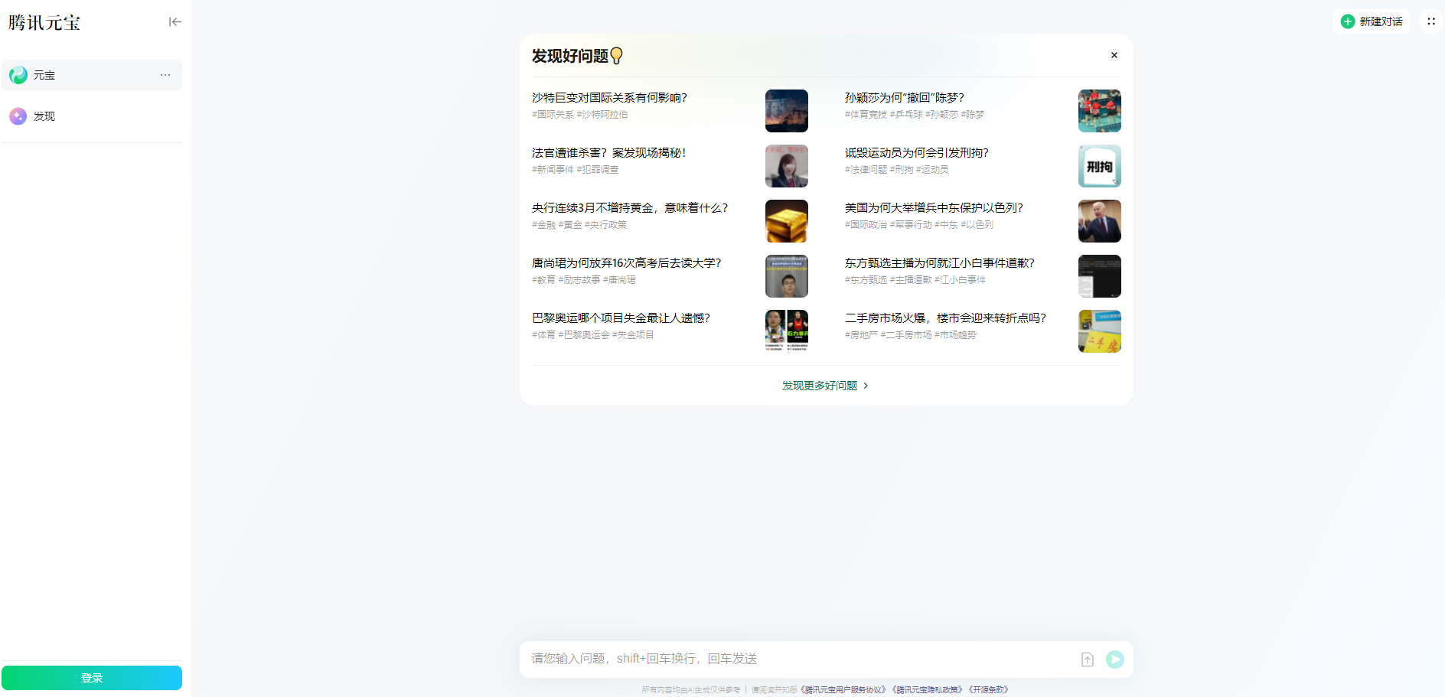Open question 东方甄选主播为何就江小白事件道歉?
The image size is (1445, 697).
(940, 263)
